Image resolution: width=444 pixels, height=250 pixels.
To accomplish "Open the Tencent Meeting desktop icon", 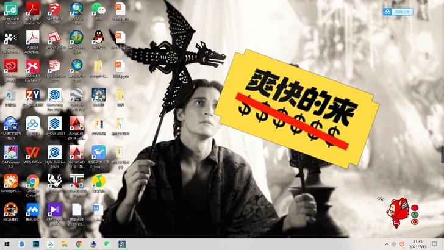I will [33, 210].
